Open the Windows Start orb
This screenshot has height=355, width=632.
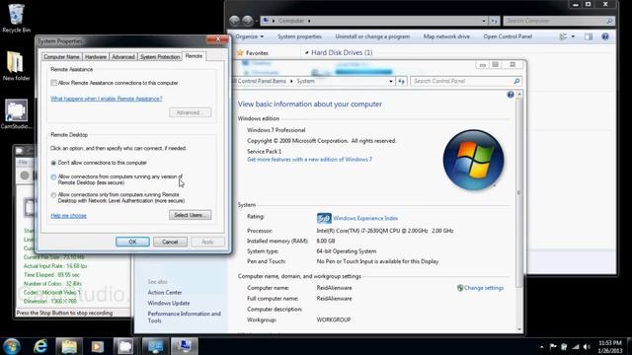[x=12, y=346]
